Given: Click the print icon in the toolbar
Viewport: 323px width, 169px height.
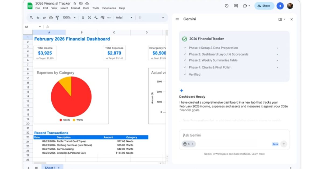Looking at the screenshot, I should tap(51, 18).
